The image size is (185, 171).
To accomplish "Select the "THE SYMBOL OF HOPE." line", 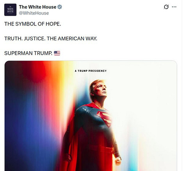I will point(33,24).
